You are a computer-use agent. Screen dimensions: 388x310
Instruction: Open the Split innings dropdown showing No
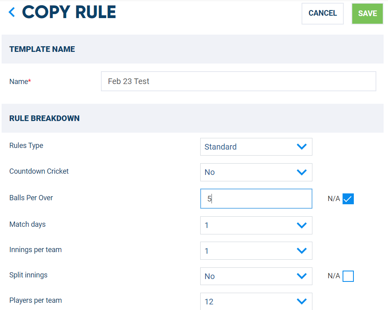(x=256, y=276)
